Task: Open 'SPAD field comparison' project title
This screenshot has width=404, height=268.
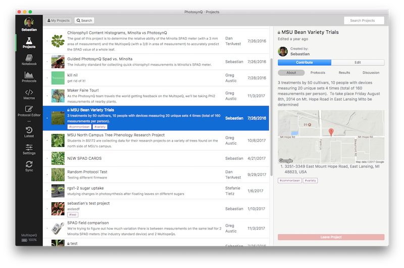Action: tap(88, 223)
